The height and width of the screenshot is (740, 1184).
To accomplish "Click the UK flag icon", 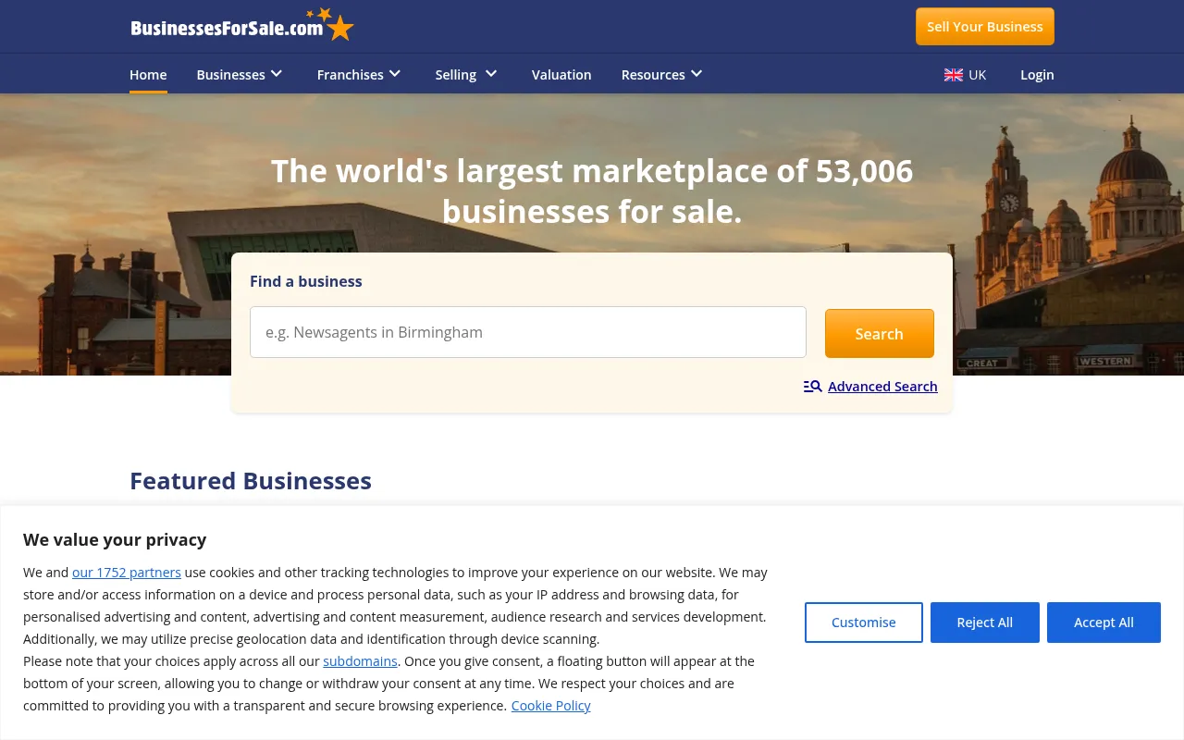I will coord(954,75).
